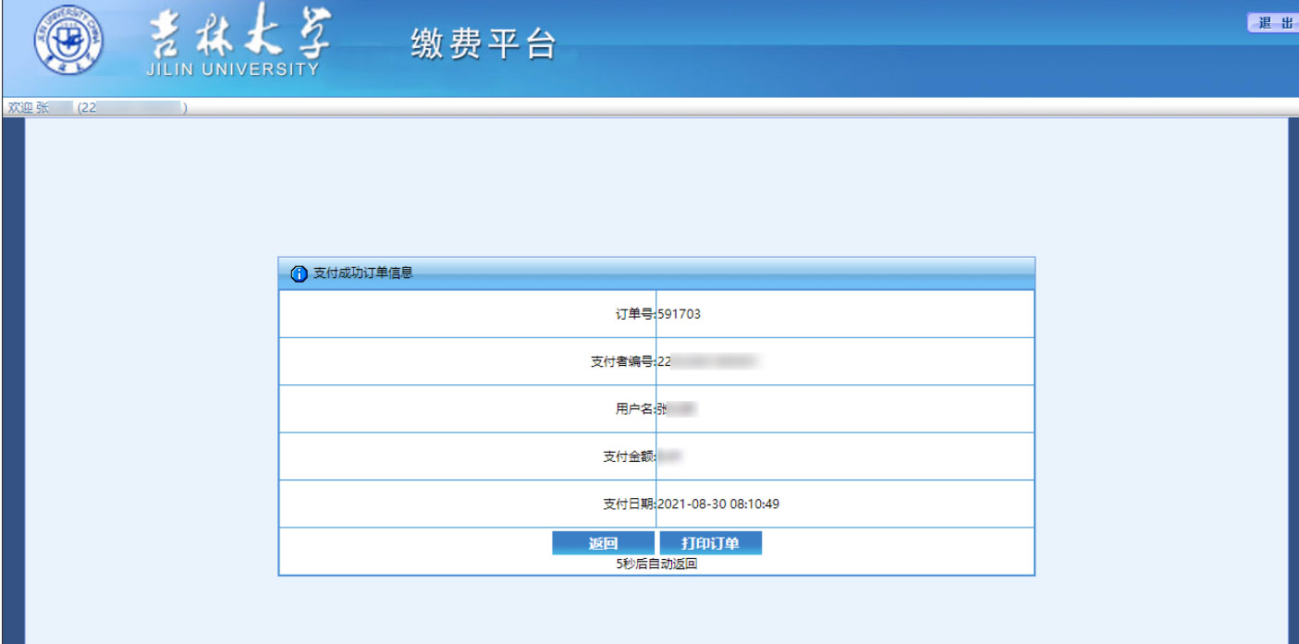
Task: Click the 欢迎 welcome user text
Action: pyautogui.click(x=97, y=108)
